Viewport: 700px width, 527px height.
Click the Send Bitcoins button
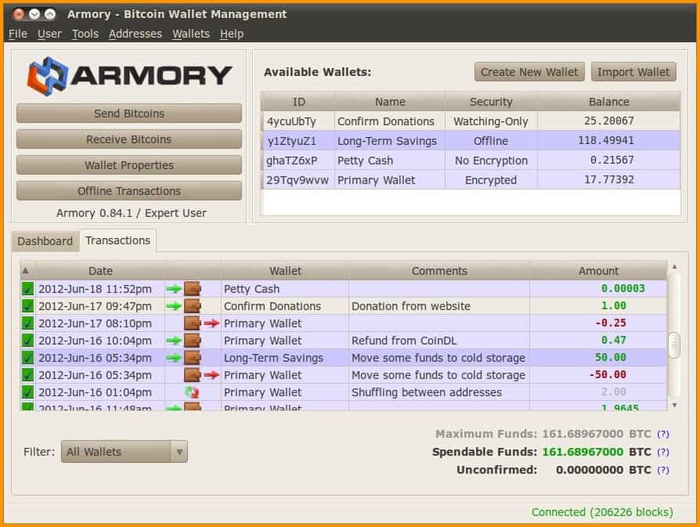[129, 114]
